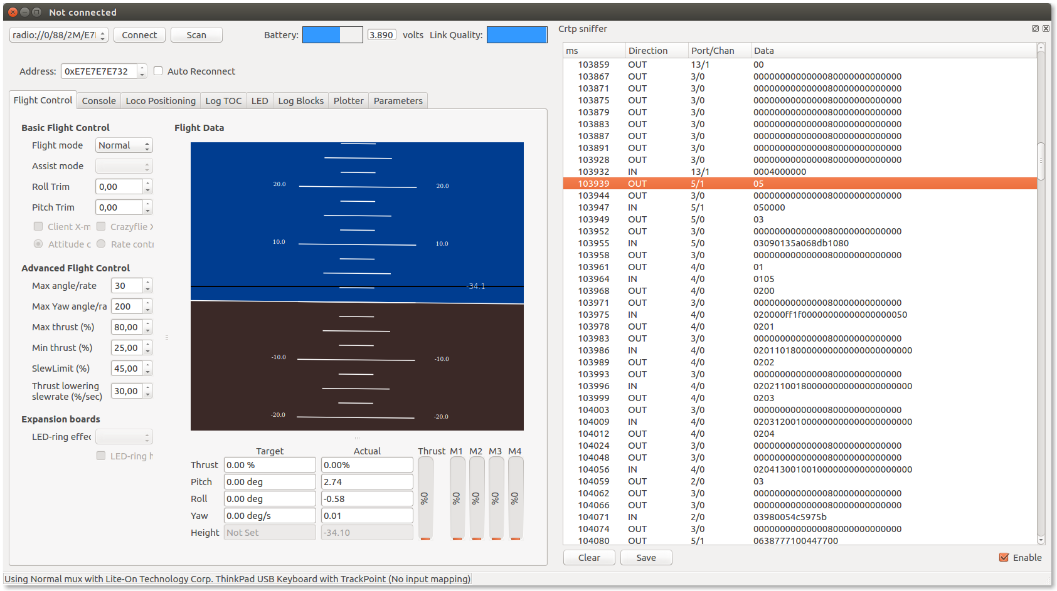The image size is (1057, 591).
Task: Uncheck the Enable sniffer checkbox
Action: pos(1004,558)
